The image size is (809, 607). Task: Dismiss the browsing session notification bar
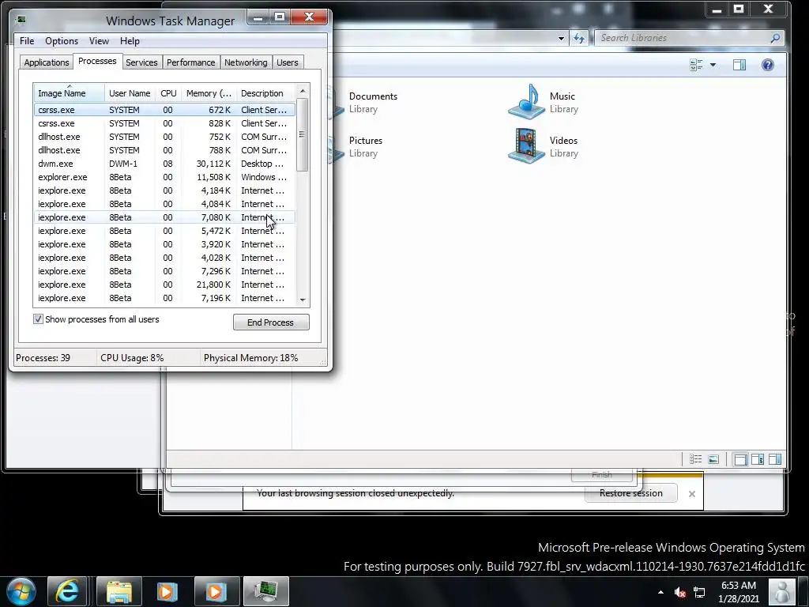pos(692,494)
